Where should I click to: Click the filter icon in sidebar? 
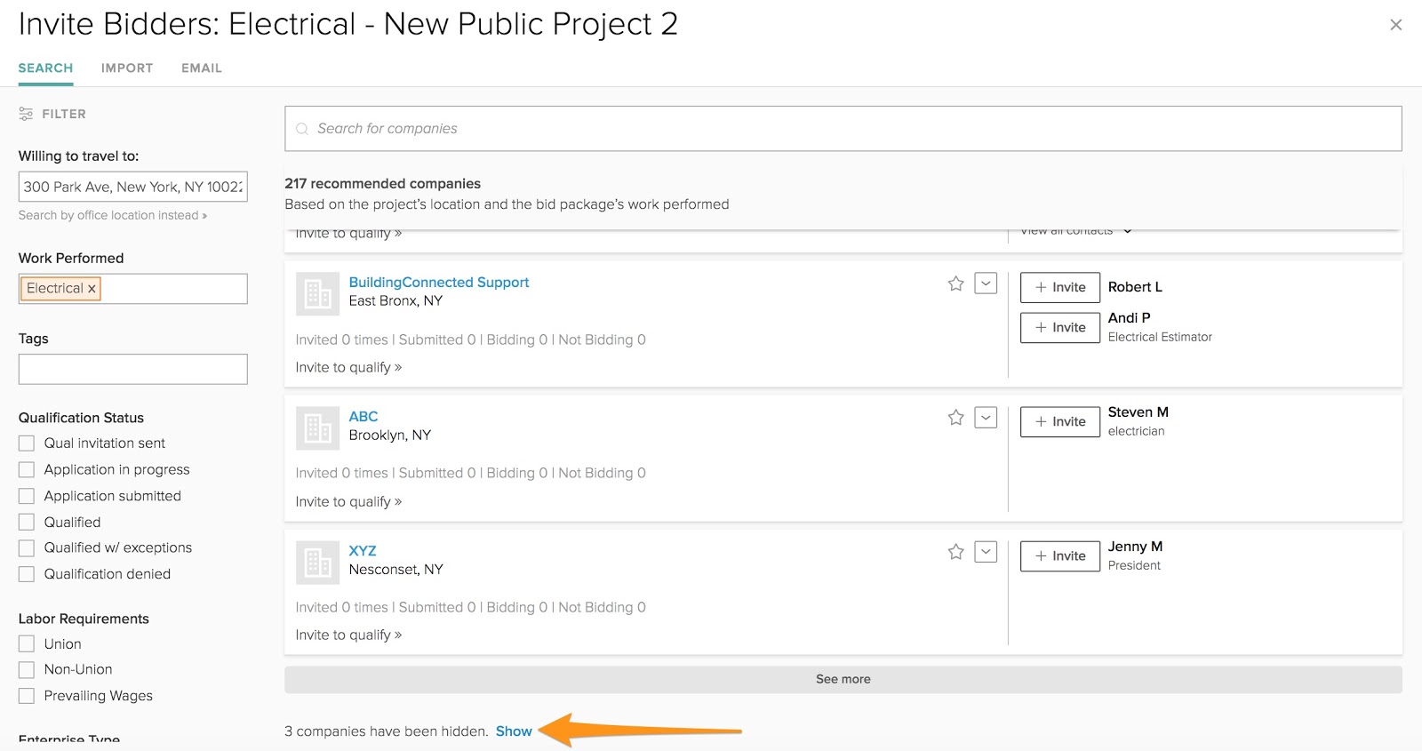[x=26, y=114]
